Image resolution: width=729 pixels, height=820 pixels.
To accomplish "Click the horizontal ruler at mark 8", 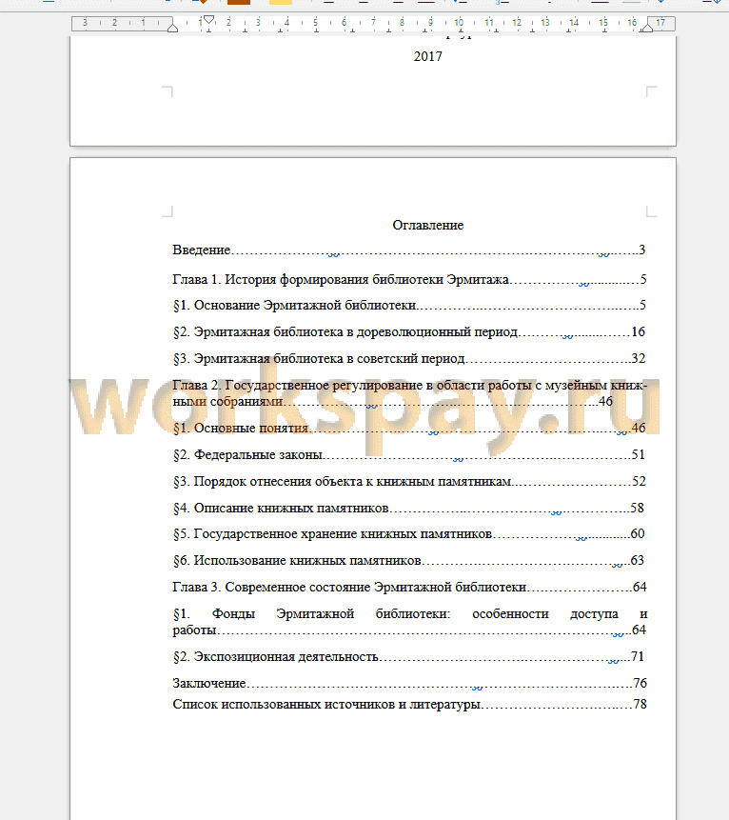I will [402, 23].
